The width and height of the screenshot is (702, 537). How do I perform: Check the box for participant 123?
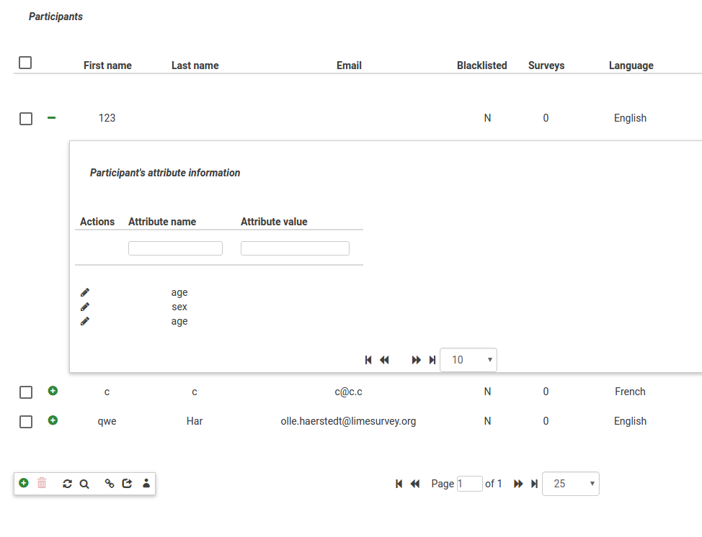26,119
